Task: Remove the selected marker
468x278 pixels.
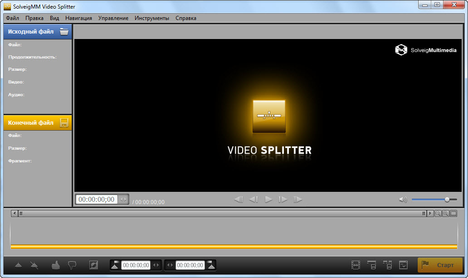Action: (34, 265)
